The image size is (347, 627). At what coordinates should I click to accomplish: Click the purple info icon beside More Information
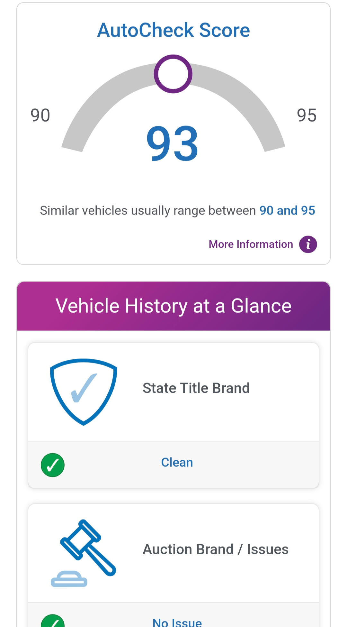(308, 244)
